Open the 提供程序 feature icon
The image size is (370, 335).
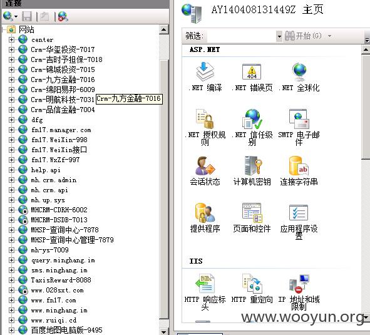[x=205, y=213]
